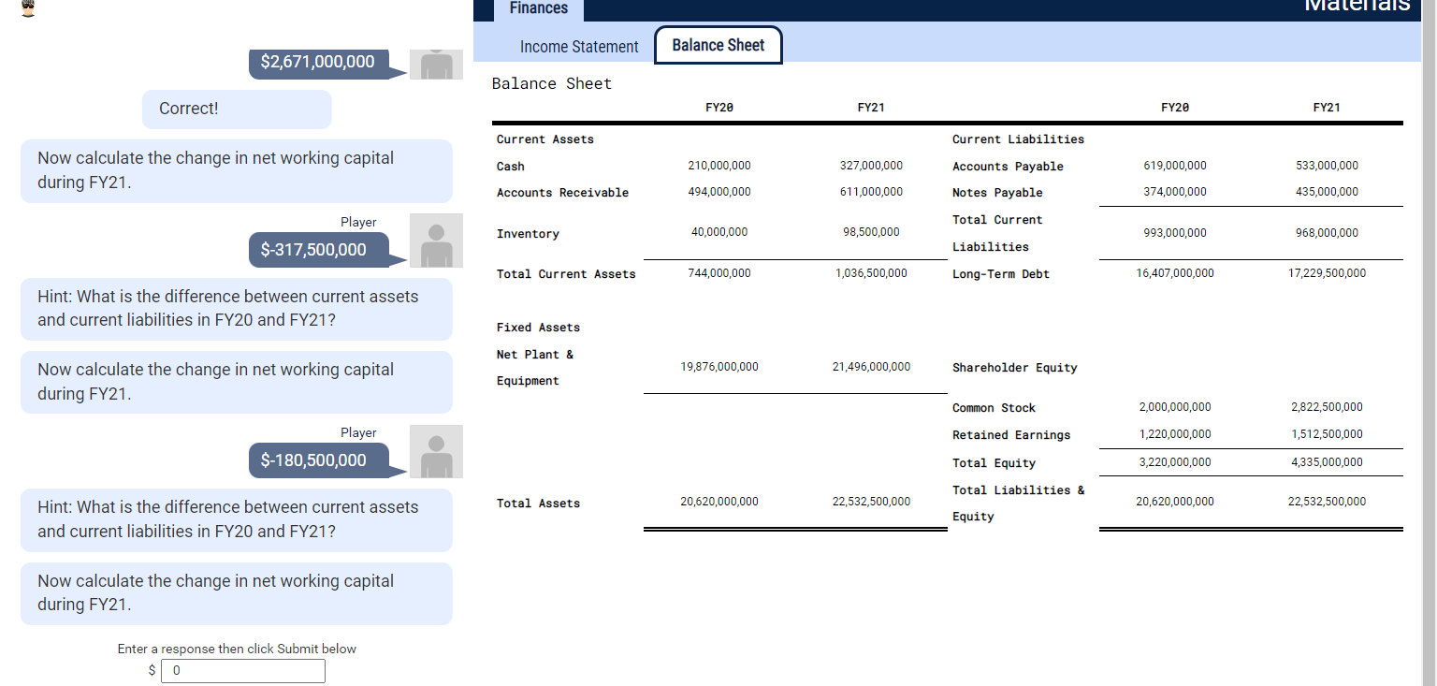Click the 'Correct!' message bubble
Image resolution: width=1437 pixels, height=686 pixels.
tap(237, 109)
